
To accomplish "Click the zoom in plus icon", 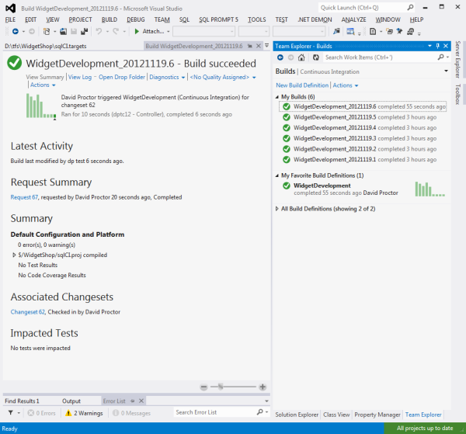I will click(x=263, y=387).
